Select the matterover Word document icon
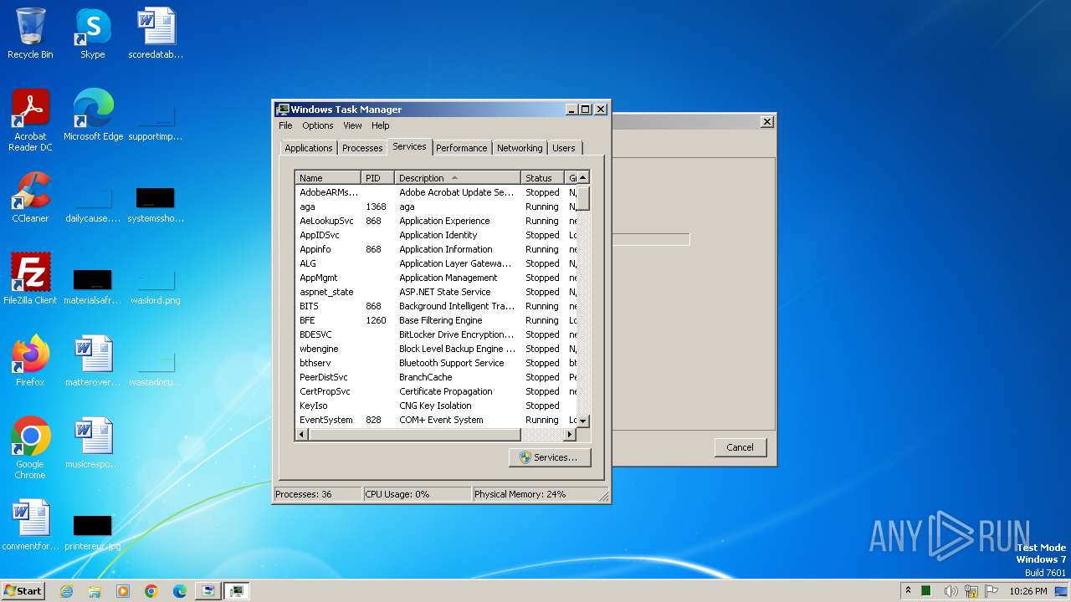Screen dimensions: 1071x602 [x=93, y=361]
